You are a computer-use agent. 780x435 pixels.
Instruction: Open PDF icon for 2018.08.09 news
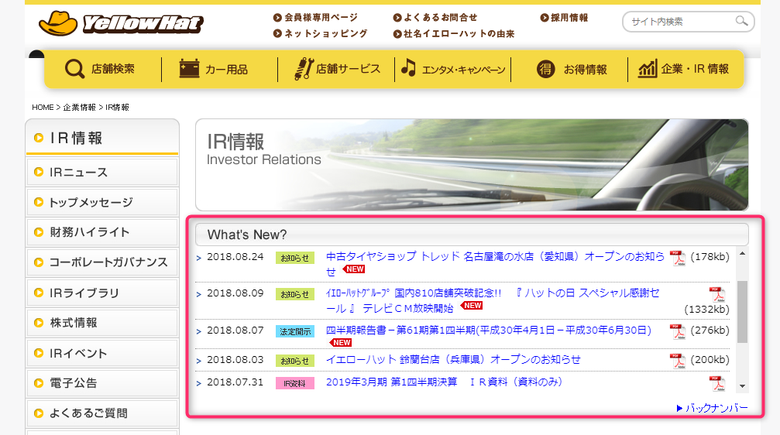[716, 294]
